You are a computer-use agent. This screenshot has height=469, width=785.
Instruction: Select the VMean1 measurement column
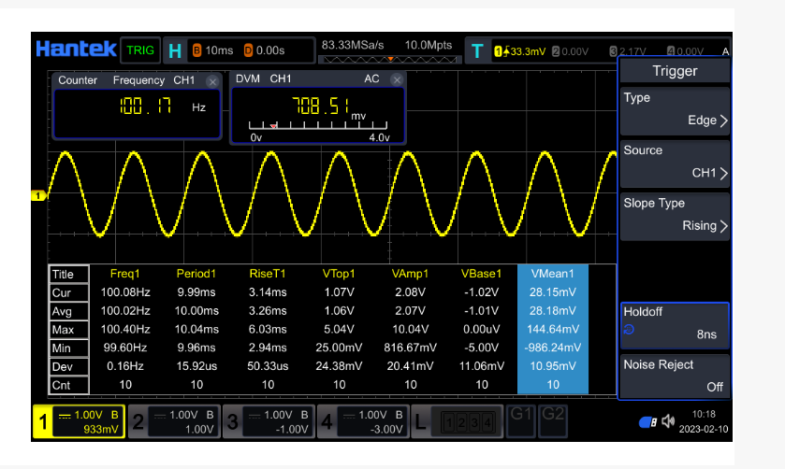(x=552, y=274)
